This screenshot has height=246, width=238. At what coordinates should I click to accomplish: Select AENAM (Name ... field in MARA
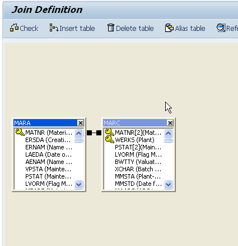(x=49, y=162)
